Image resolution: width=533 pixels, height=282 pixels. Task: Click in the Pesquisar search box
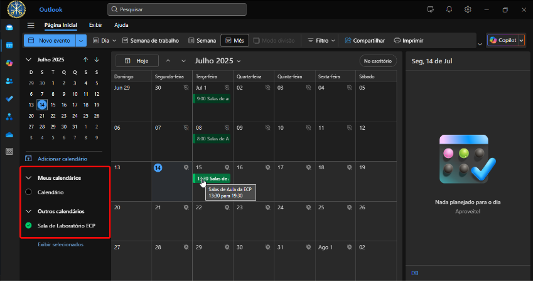[x=177, y=9]
